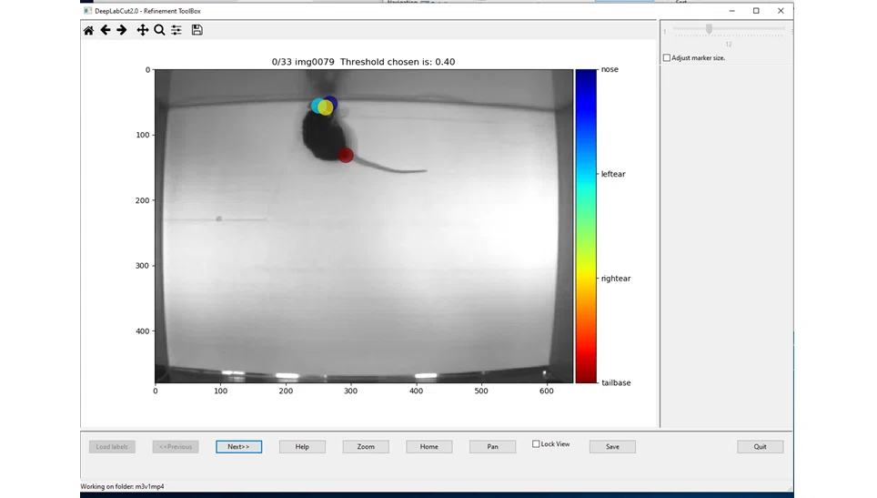
Task: Enable the Adjust marker size checkbox
Action: tap(667, 57)
